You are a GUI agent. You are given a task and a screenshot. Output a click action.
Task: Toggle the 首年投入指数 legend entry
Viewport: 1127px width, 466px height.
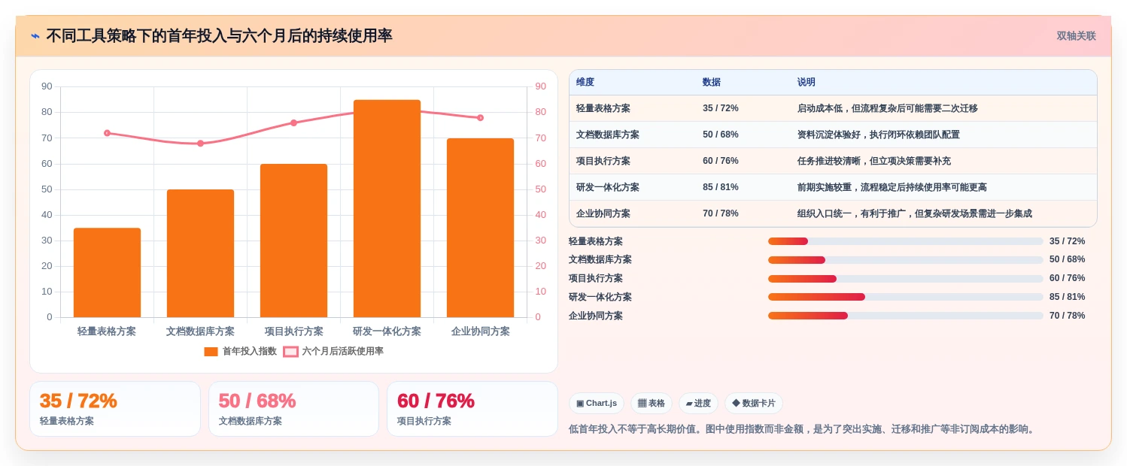tap(240, 351)
